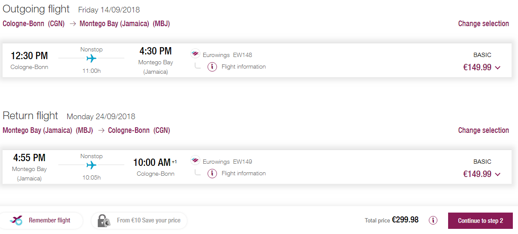Click the return nonstop airplane icon
The height and width of the screenshot is (234, 518).
click(91, 165)
